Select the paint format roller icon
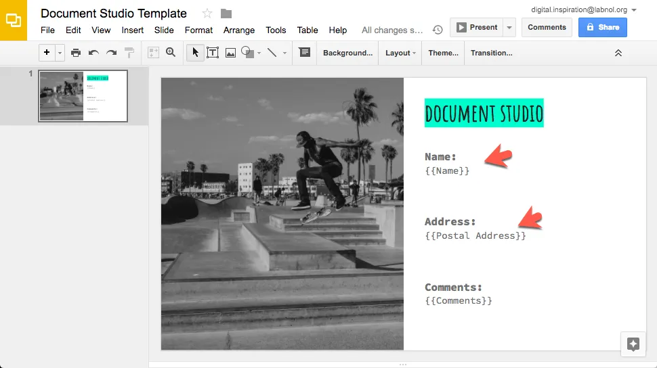The width and height of the screenshot is (657, 368). (129, 53)
